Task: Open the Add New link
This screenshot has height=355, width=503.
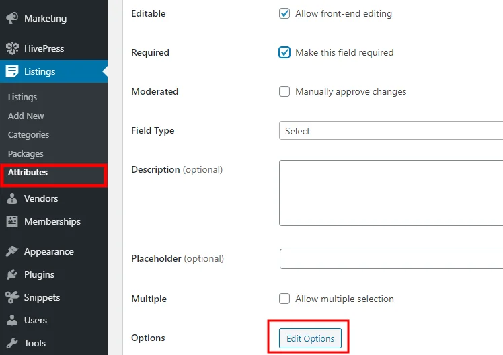Action: tap(26, 116)
